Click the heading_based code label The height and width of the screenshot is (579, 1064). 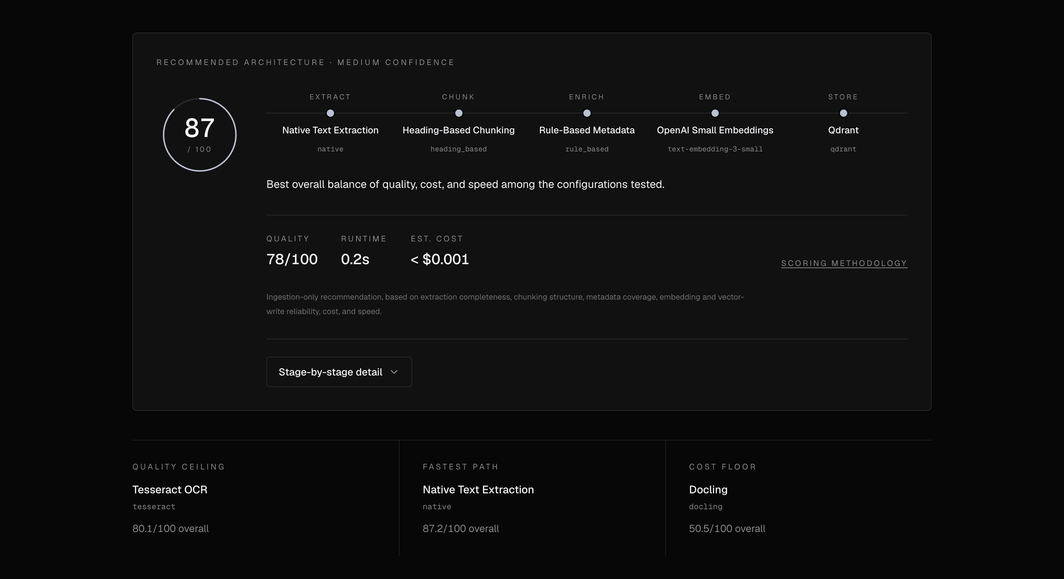coord(459,149)
